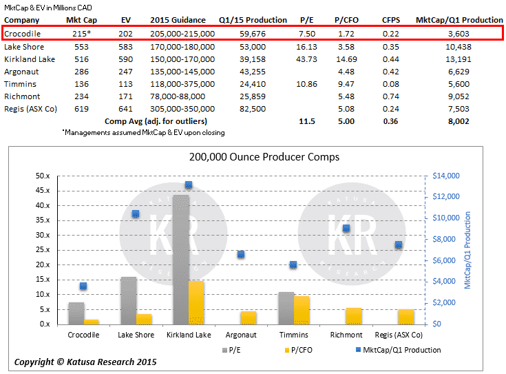Click the Regis (ASX Co) x-axis label
This screenshot has height=374, width=506.
pyautogui.click(x=399, y=335)
